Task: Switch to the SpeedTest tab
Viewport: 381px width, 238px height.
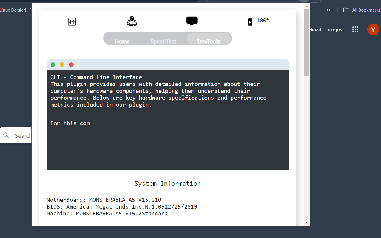Action: tap(163, 42)
